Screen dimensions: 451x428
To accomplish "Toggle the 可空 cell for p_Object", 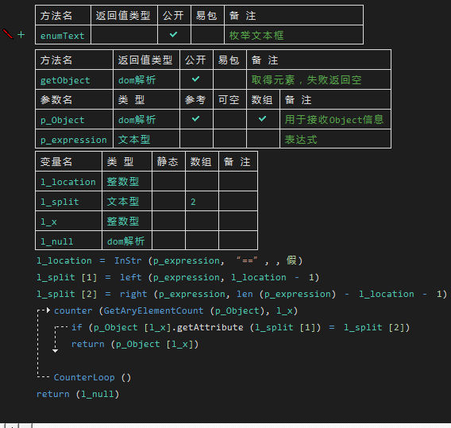I will [229, 119].
